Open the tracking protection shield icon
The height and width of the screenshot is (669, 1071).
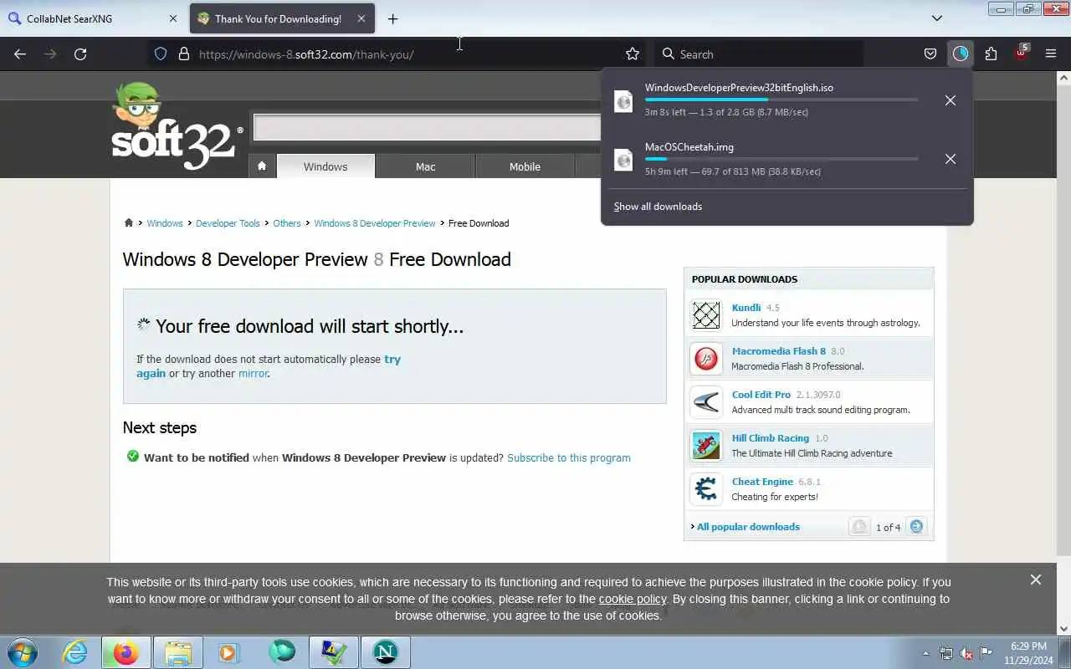click(x=161, y=54)
